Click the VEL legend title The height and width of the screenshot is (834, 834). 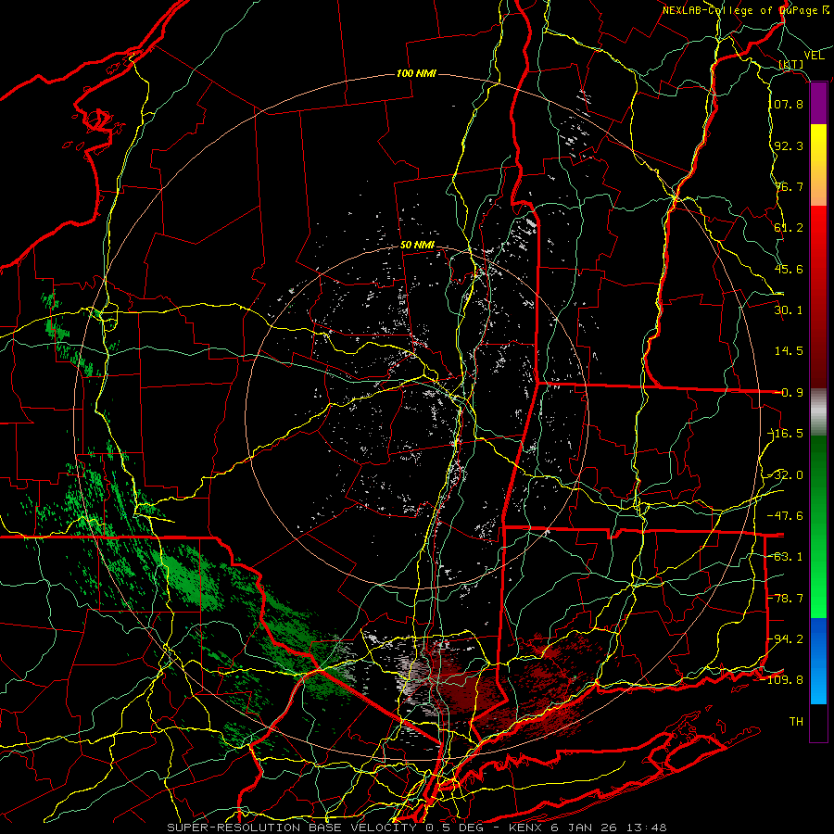point(814,55)
